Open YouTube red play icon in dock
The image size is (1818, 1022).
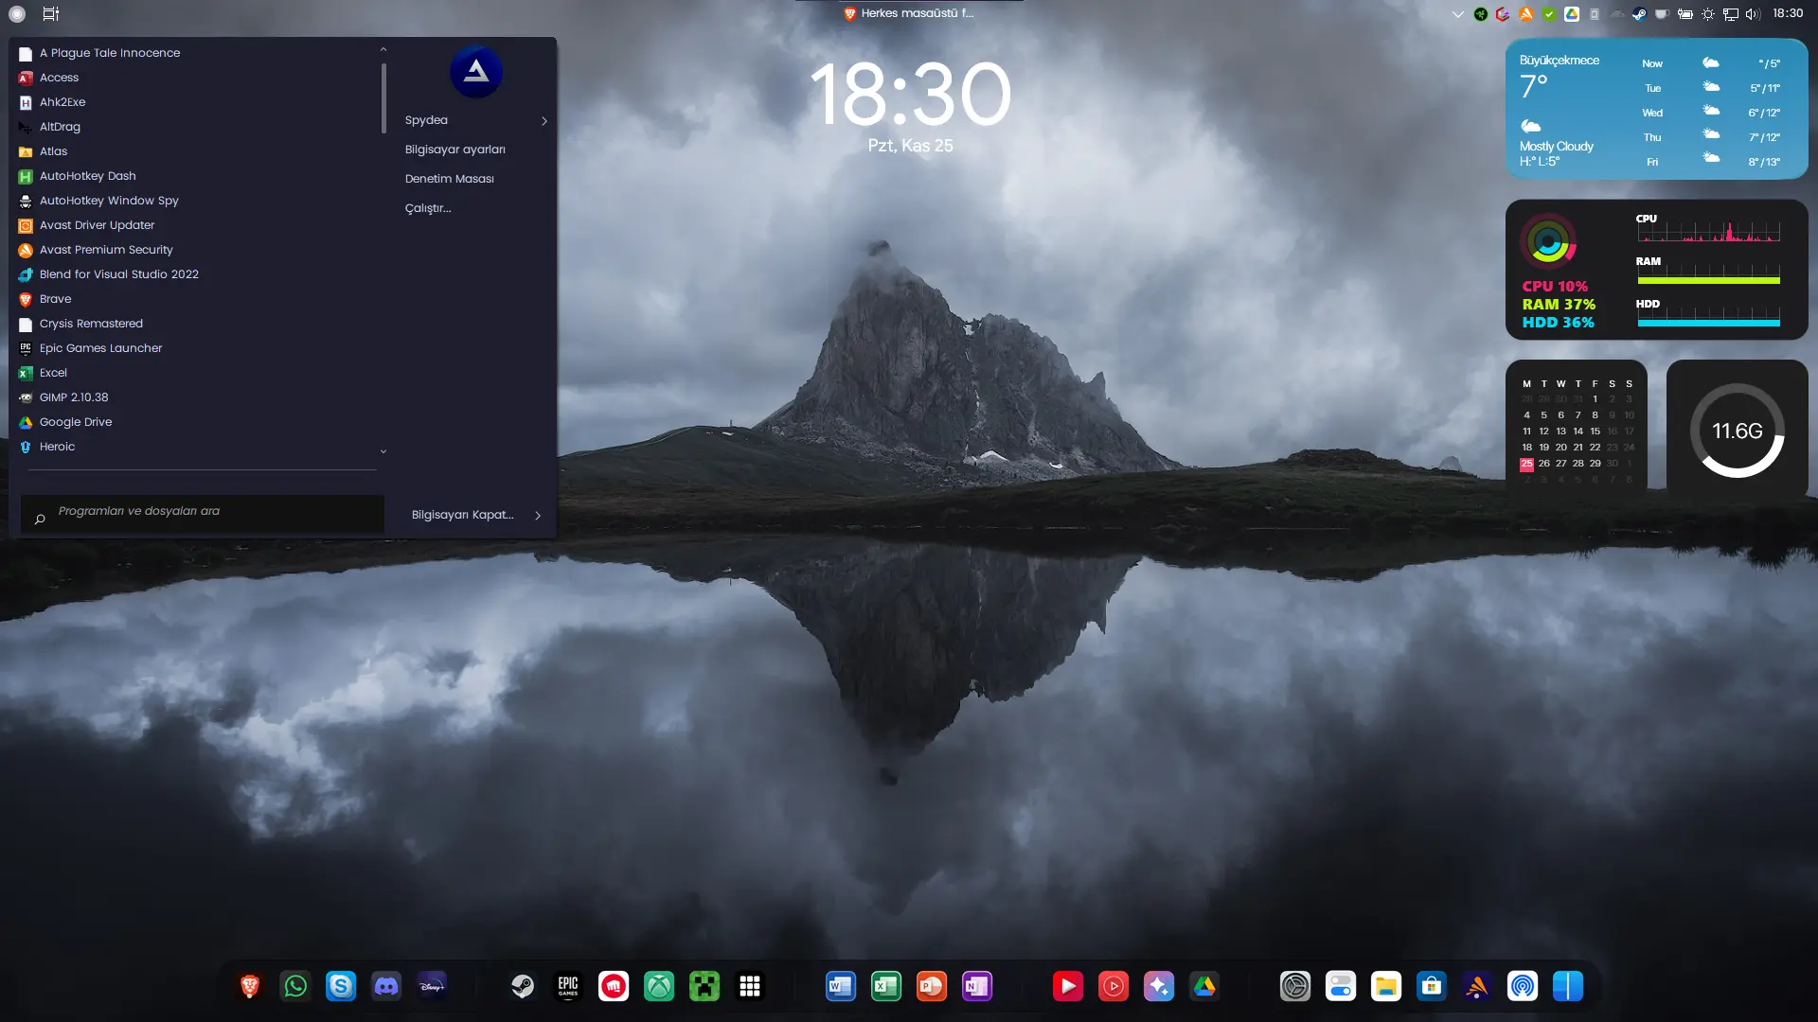[x=1068, y=986]
